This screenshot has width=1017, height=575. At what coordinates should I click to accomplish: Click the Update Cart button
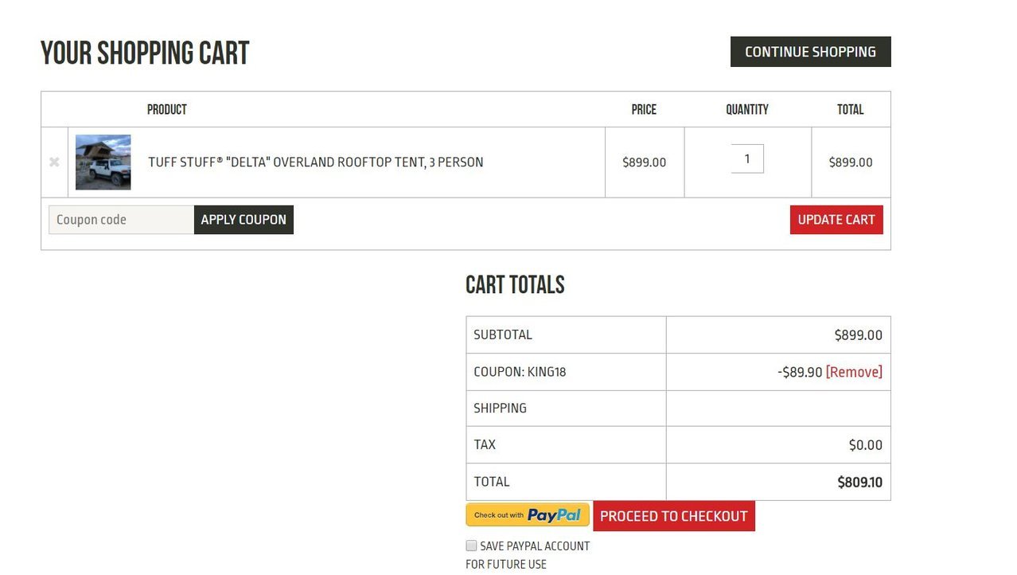click(x=836, y=220)
